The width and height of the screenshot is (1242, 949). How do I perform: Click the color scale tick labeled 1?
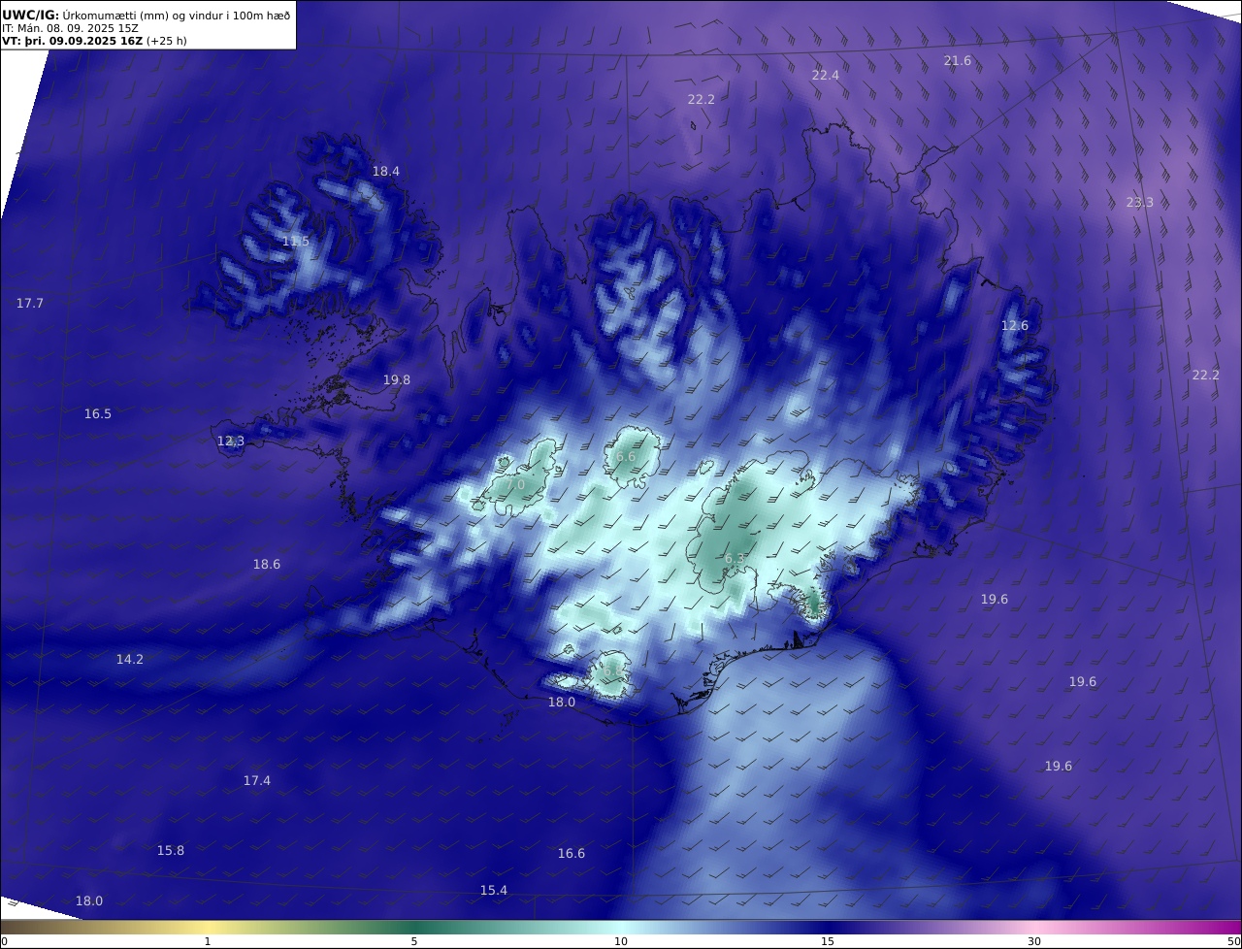point(208,941)
